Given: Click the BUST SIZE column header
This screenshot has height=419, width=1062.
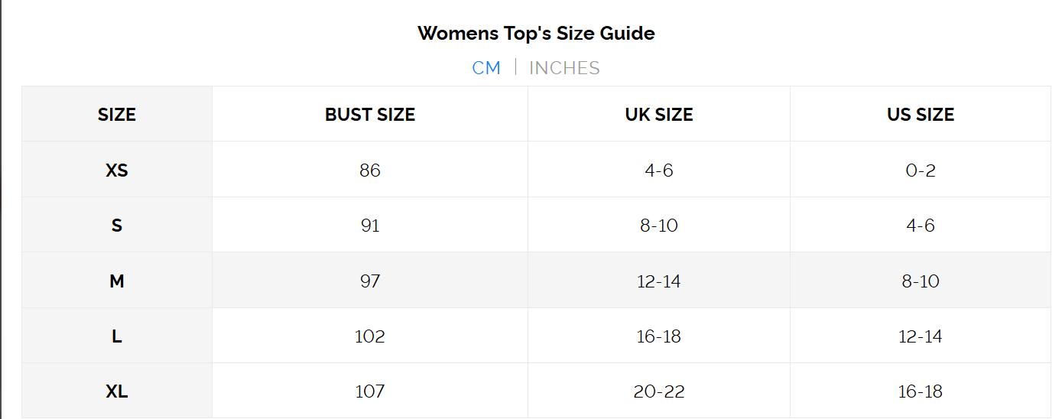Looking at the screenshot, I should [x=370, y=115].
